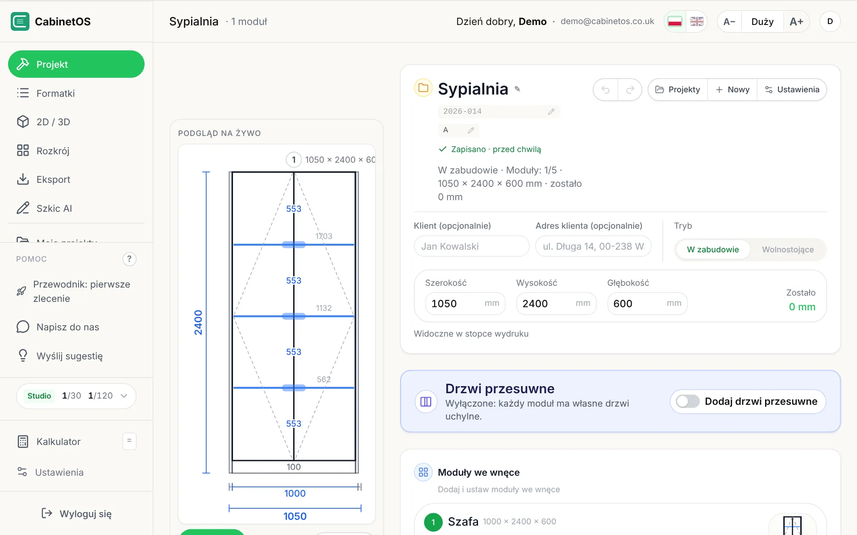Edit the revision A field pencil
Image resolution: width=857 pixels, height=535 pixels.
[x=471, y=130]
